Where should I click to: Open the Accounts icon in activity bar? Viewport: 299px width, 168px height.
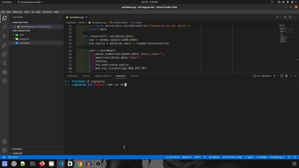[4, 141]
